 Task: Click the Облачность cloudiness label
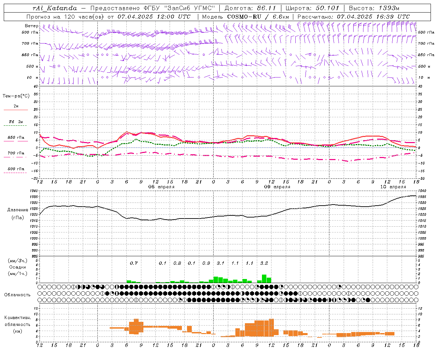17,295
